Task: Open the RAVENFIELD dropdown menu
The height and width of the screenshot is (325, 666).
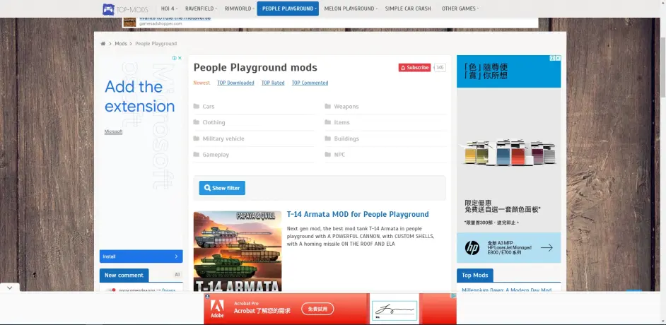Action: point(201,8)
